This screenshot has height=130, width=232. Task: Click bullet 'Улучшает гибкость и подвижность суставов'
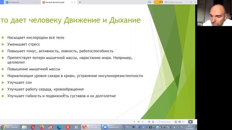click(62, 96)
